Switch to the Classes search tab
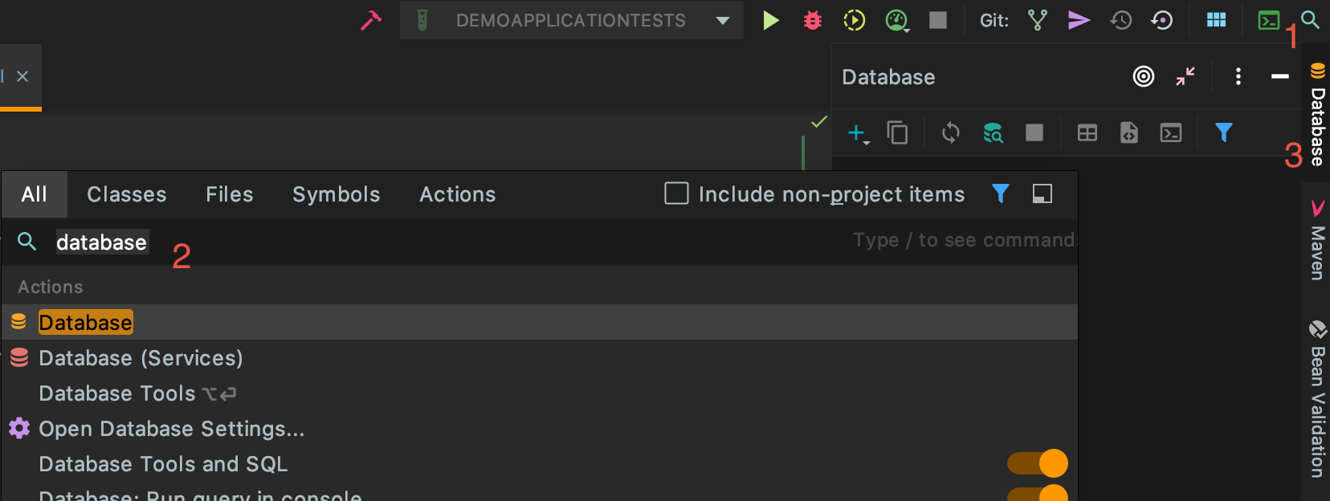Screen dimensions: 1330x501 coord(127,194)
